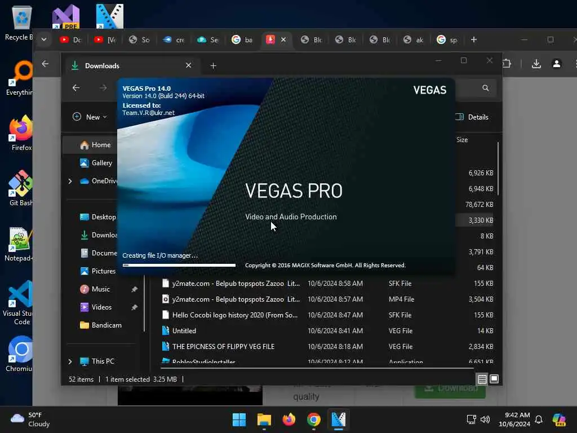
Task: Click green Download button on webpage
Action: tap(450, 391)
